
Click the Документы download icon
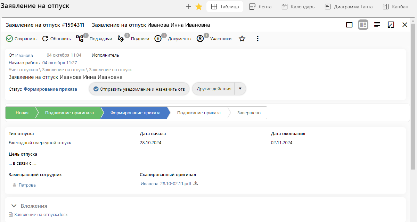tap(158, 39)
